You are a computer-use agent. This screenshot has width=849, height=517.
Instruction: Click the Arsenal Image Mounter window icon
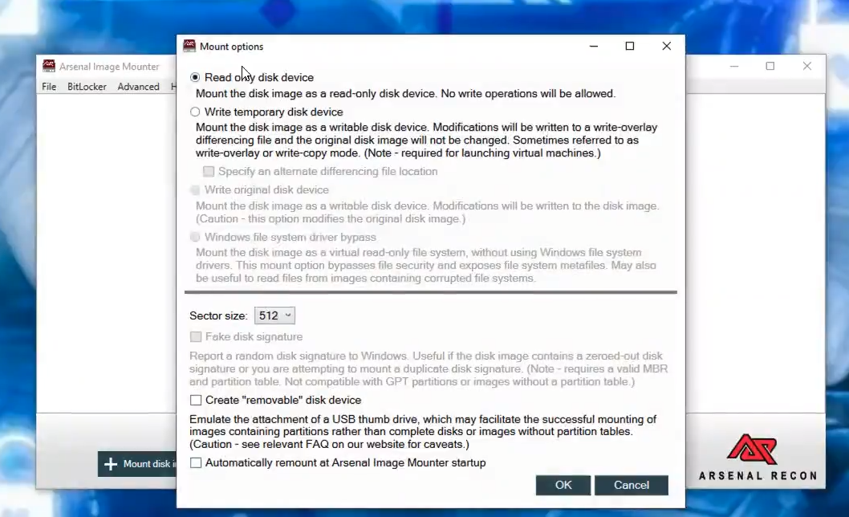(x=49, y=67)
